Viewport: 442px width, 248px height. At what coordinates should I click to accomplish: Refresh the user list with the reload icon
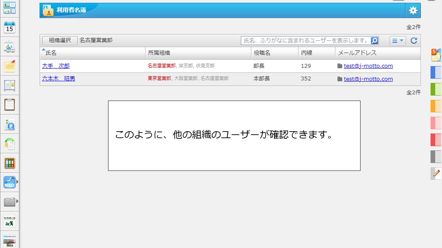click(414, 41)
